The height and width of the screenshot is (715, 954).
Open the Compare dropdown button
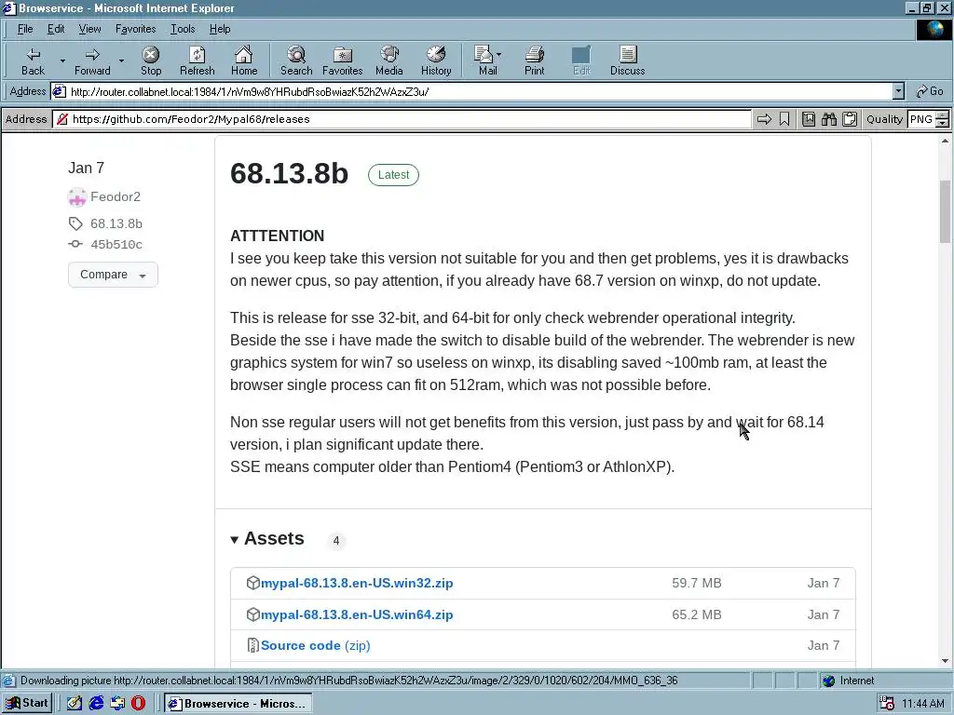[113, 275]
